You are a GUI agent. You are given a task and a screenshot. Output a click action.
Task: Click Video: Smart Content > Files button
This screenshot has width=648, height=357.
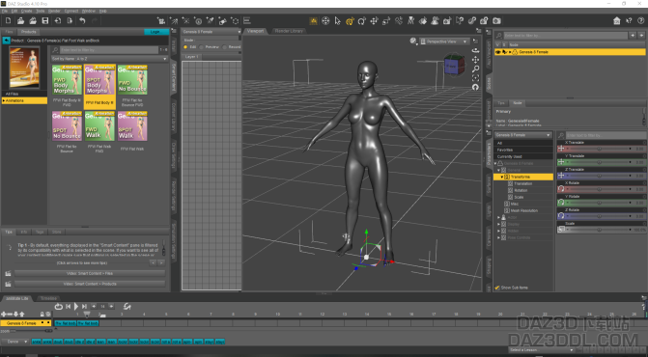coord(90,273)
